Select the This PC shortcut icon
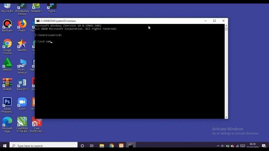This screenshot has width=269, height=151. tap(22, 66)
